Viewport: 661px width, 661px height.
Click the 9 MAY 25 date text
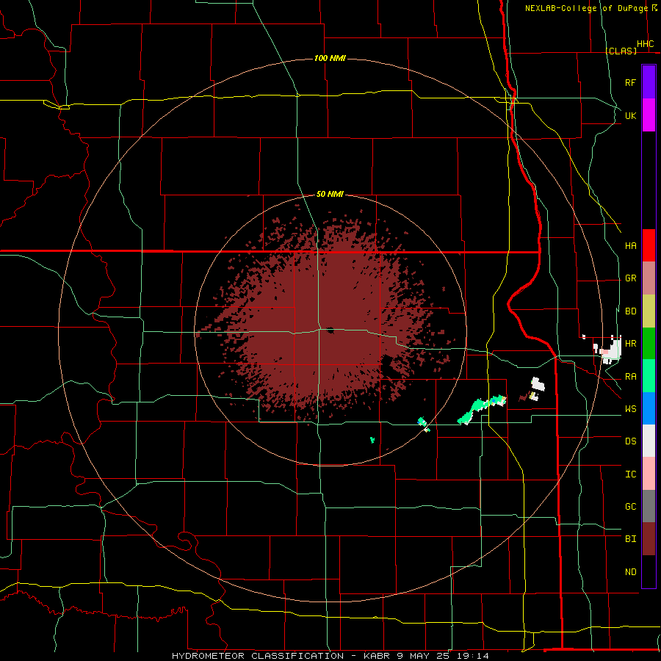click(423, 656)
